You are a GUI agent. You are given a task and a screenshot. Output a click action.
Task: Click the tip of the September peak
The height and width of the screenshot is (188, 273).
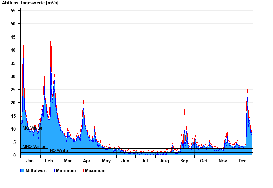pos(184,106)
